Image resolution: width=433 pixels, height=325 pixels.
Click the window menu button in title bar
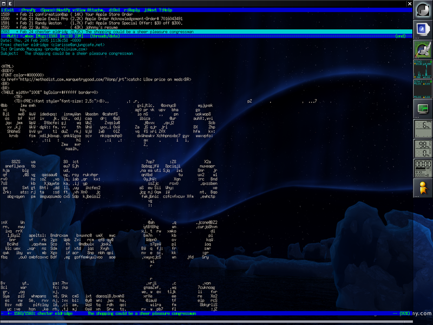pos(4,4)
